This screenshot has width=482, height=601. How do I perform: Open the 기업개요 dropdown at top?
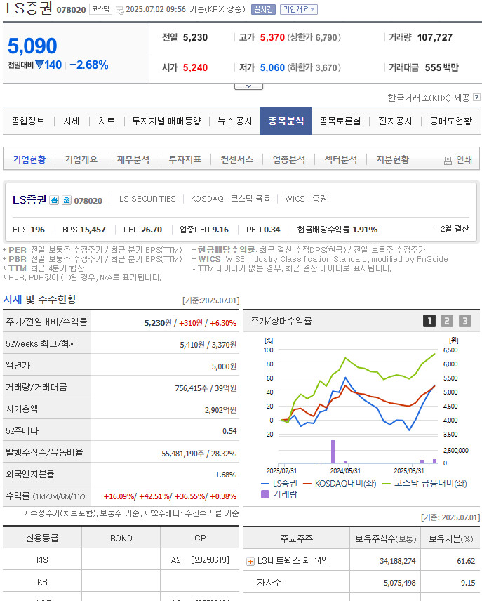[299, 9]
